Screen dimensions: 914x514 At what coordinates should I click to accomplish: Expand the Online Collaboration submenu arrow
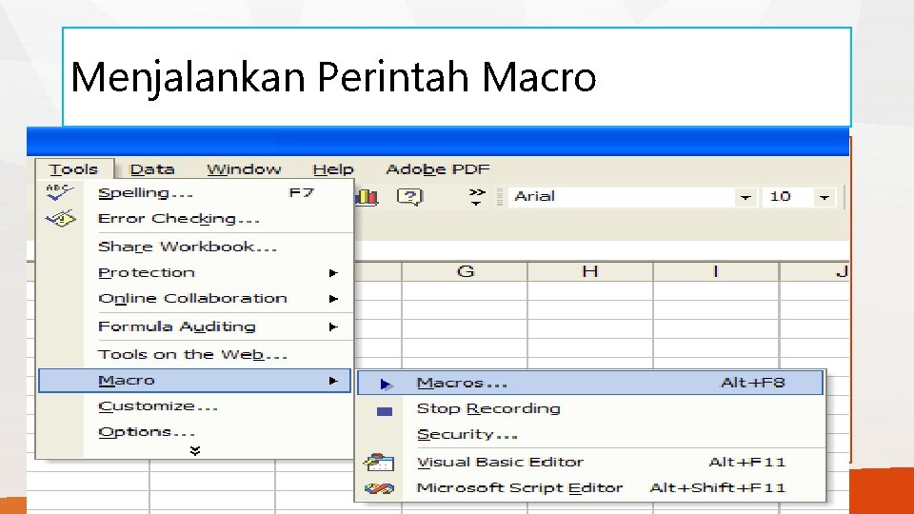pyautogui.click(x=333, y=298)
